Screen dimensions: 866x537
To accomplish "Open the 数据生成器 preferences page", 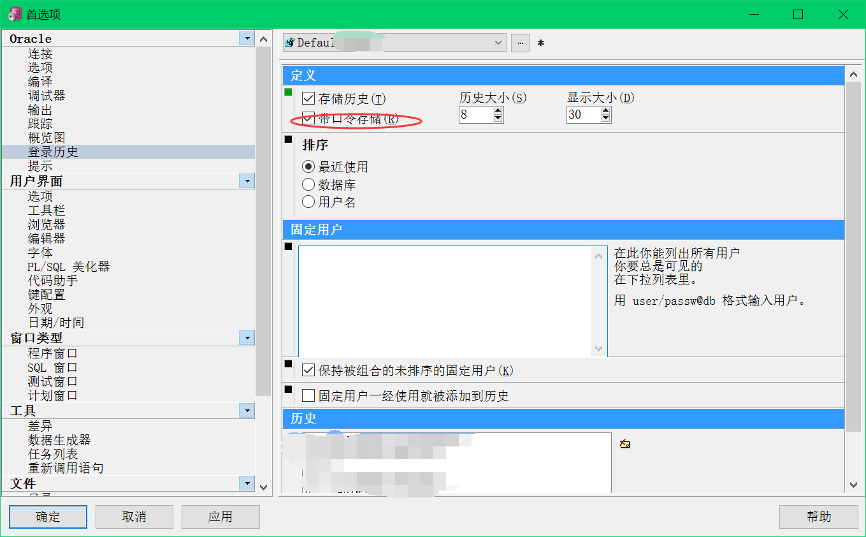I will 59,440.
